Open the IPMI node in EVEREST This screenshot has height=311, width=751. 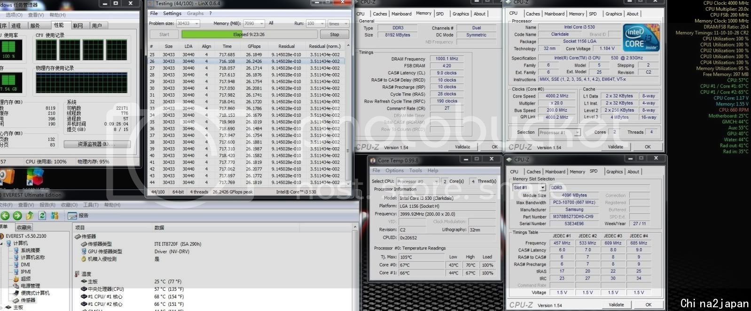coord(25,272)
